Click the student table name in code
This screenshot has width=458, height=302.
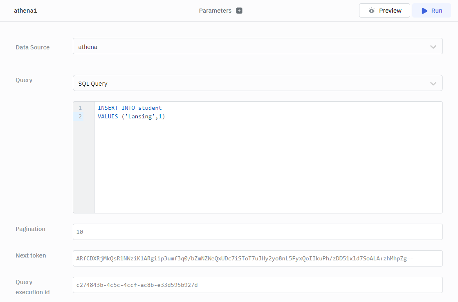point(150,108)
